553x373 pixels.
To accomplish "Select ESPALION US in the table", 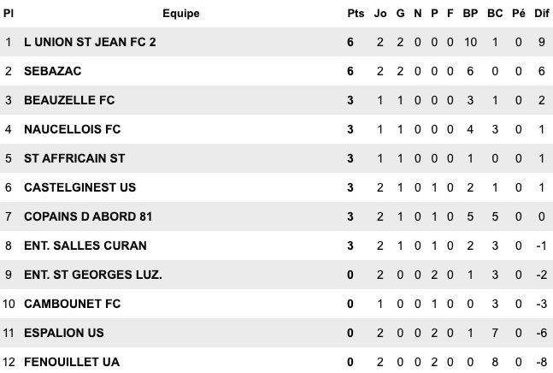I will [64, 333].
